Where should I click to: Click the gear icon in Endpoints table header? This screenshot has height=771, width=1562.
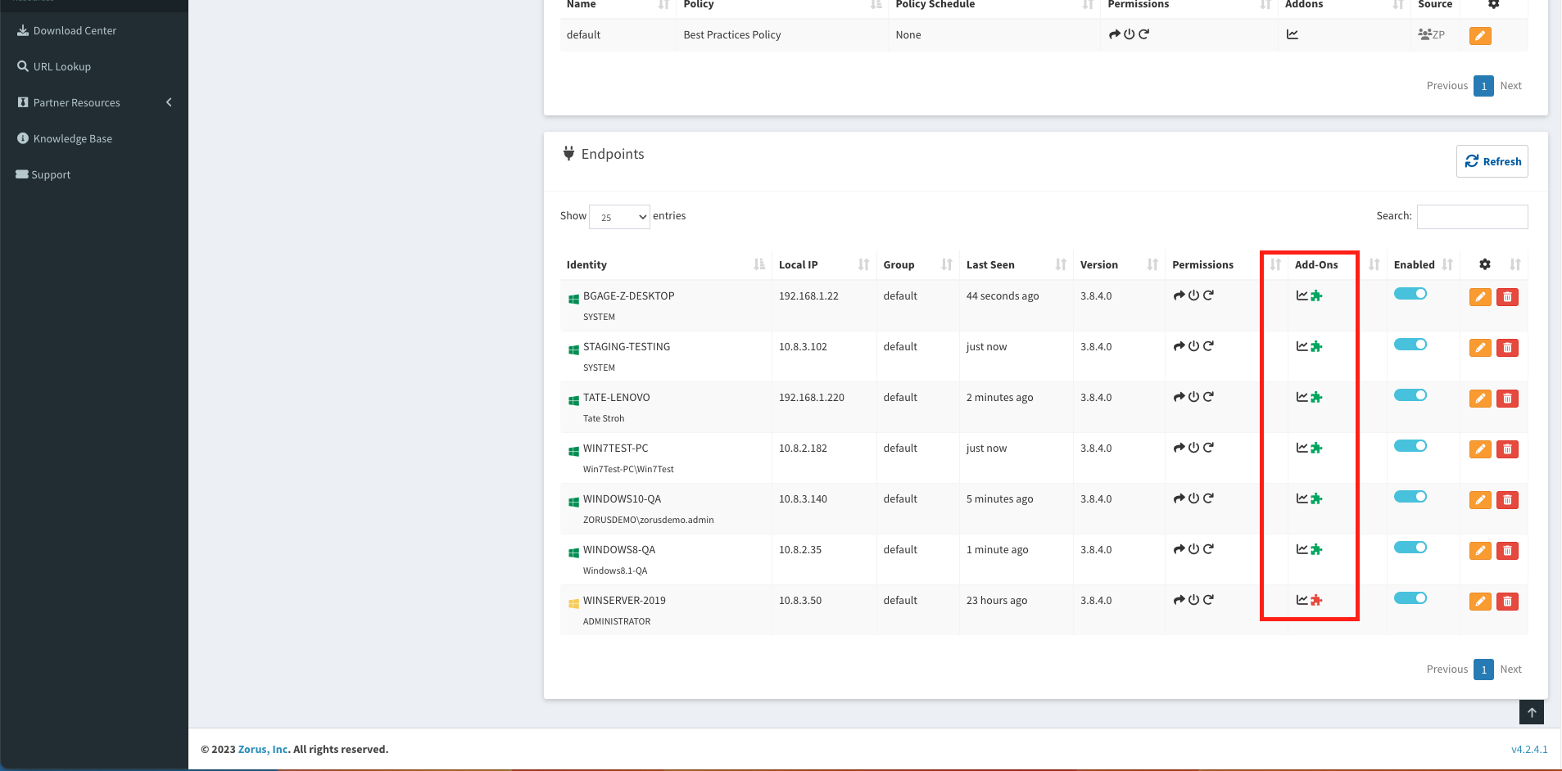pos(1484,264)
